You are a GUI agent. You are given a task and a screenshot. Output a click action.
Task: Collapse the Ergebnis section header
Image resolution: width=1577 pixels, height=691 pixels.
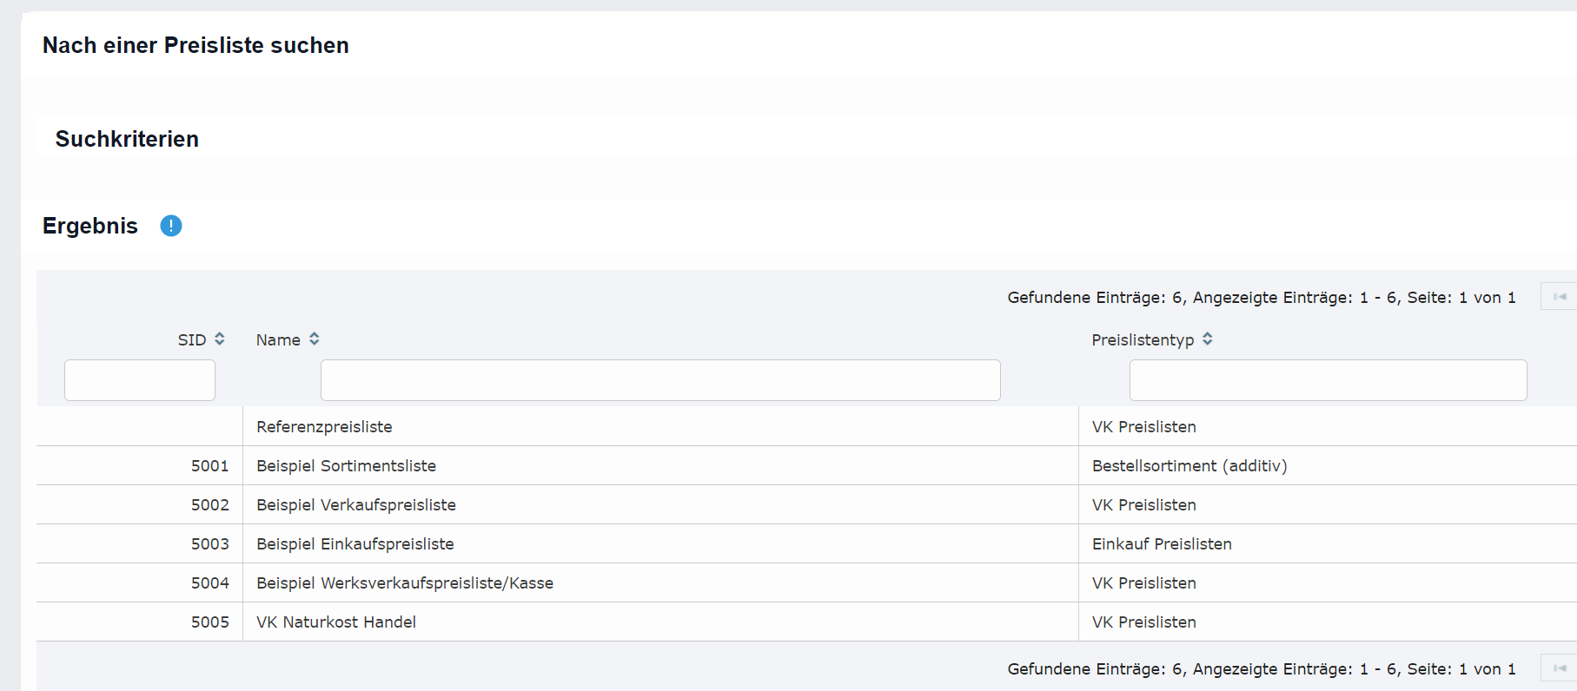pos(90,226)
